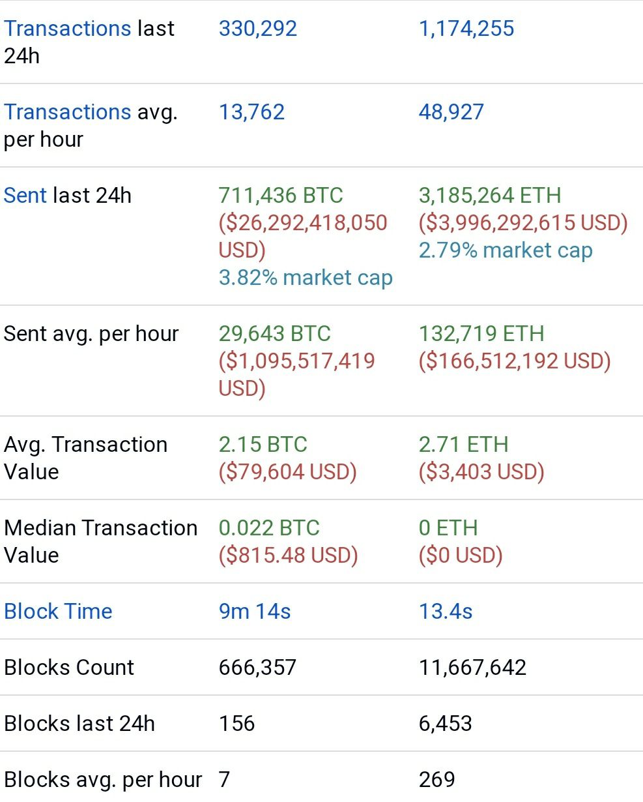Open the 3.82% market cap link
Image resolution: width=643 pixels, height=802 pixels.
306,278
